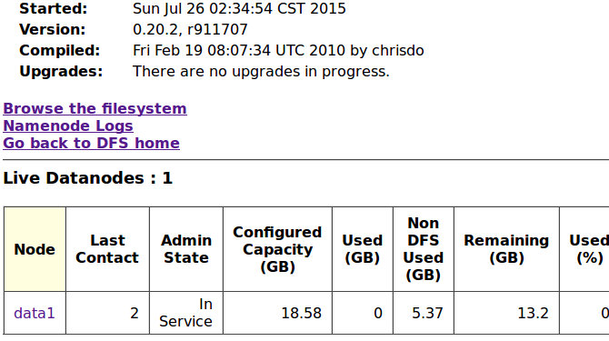Click the Admin State column header
609x341 pixels.
pos(186,249)
